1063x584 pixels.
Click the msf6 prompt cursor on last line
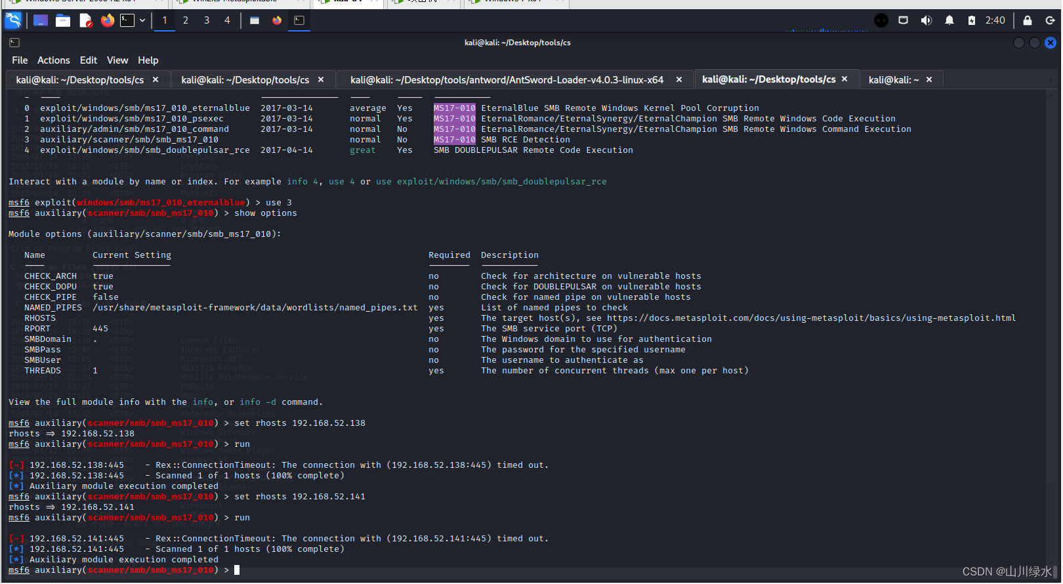pyautogui.click(x=237, y=570)
